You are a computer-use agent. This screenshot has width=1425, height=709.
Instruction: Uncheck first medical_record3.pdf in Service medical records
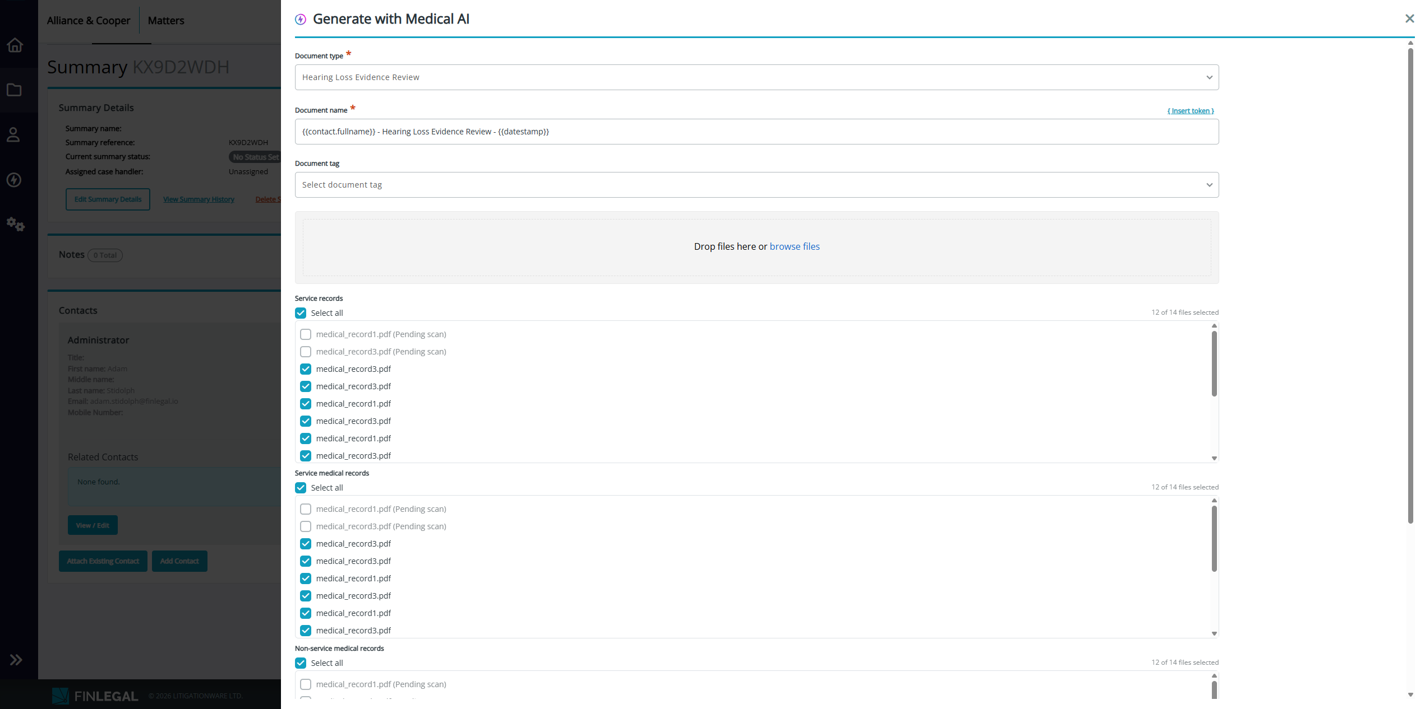pyautogui.click(x=306, y=544)
